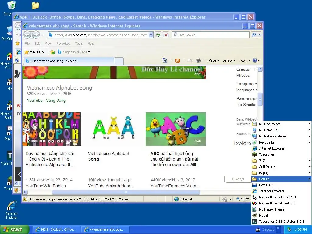Open the File menu

coord(27,44)
